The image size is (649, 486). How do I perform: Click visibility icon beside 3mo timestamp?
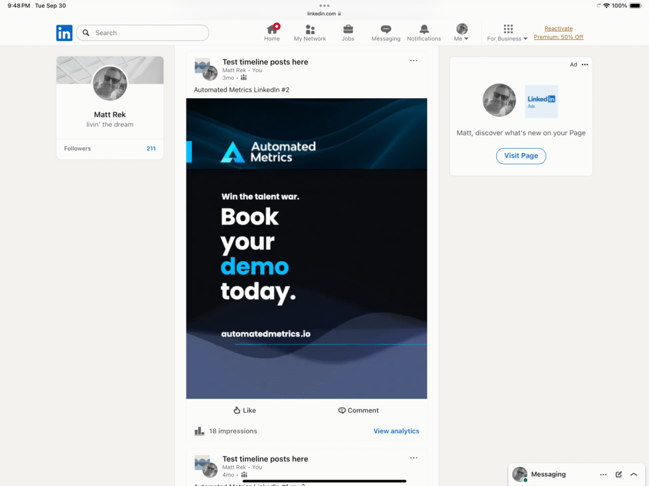pos(244,78)
